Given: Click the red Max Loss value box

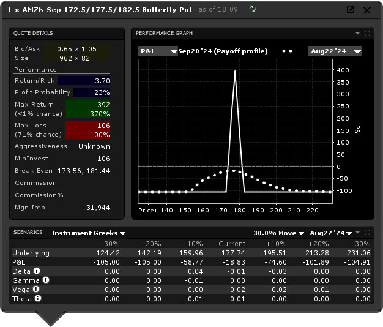Looking at the screenshot, I should pos(87,130).
